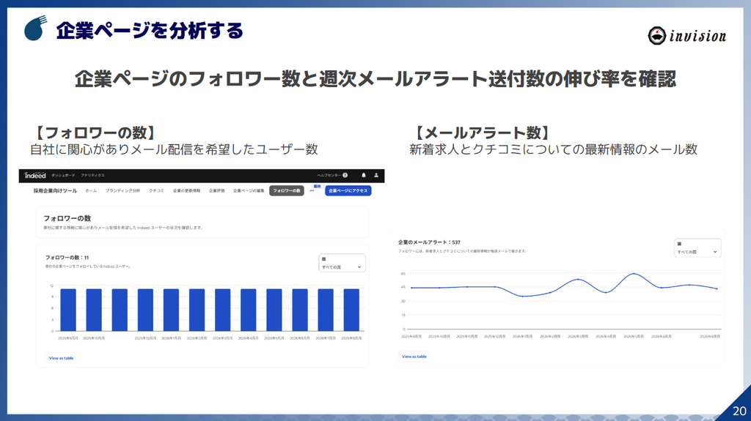This screenshot has height=421, width=751.
Task: Click the 2026年1月 bar in follower chart
Action: click(171, 310)
